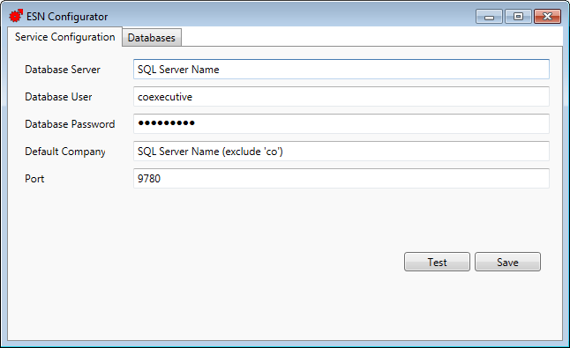Image resolution: width=570 pixels, height=348 pixels.
Task: Switch to the Databases tab
Action: 152,38
